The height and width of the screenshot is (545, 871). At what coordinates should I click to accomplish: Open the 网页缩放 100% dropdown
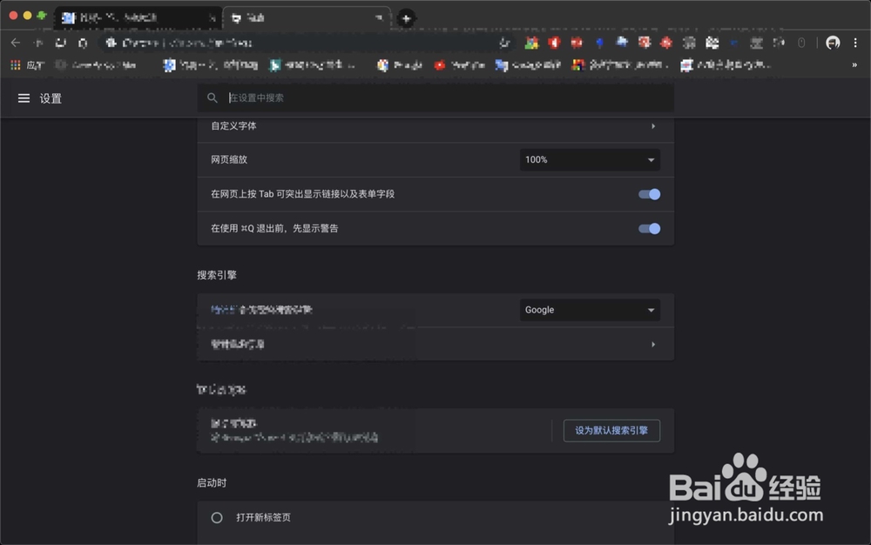[x=590, y=159]
